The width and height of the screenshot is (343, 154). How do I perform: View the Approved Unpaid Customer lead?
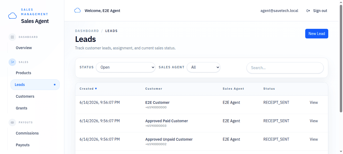tap(314, 139)
